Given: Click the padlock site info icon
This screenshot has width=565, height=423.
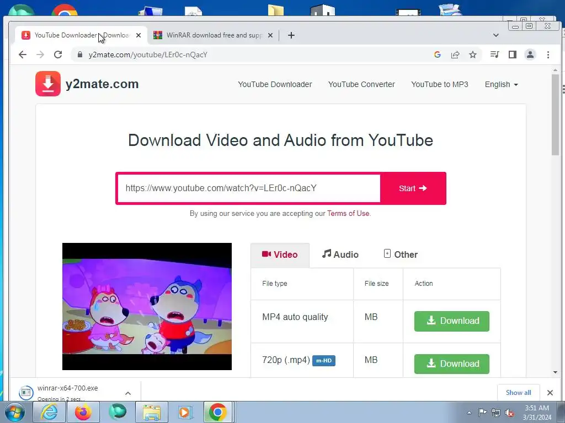Looking at the screenshot, I should click(80, 55).
